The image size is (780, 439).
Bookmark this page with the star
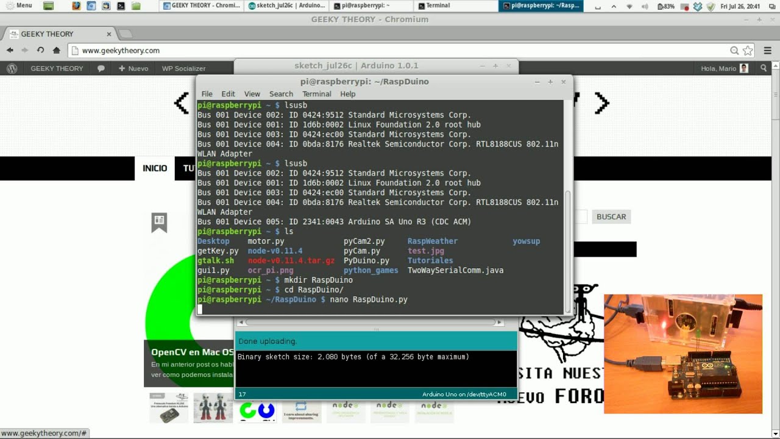(748, 51)
